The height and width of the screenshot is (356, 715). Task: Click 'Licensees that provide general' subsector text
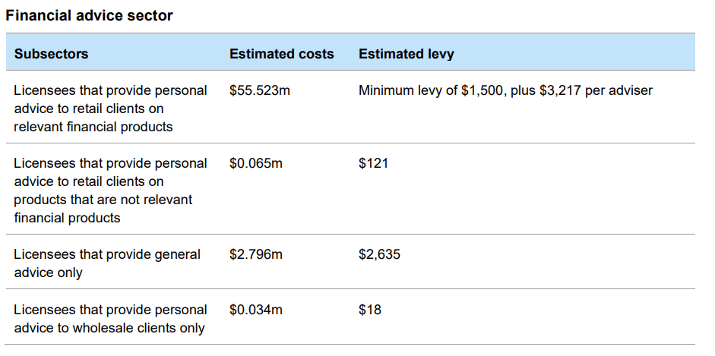pyautogui.click(x=107, y=254)
